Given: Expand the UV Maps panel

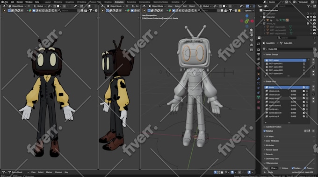Looking at the screenshot, I should click(269, 136).
